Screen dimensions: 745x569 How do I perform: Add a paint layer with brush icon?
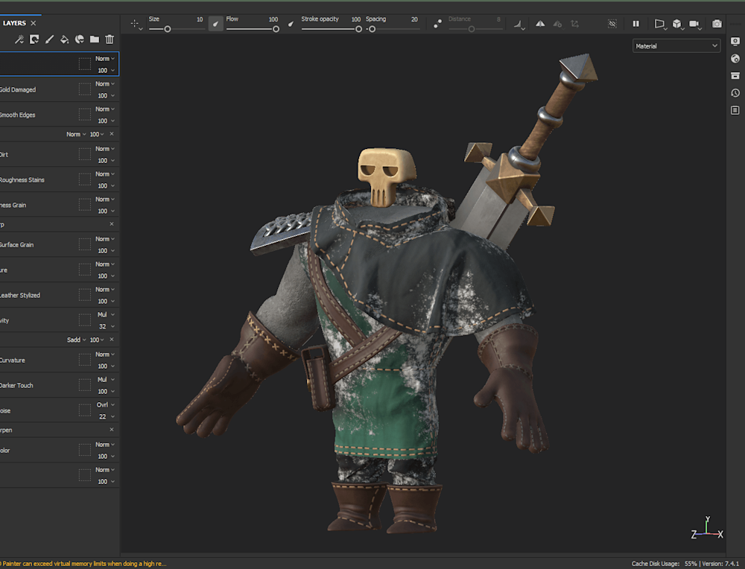click(49, 39)
